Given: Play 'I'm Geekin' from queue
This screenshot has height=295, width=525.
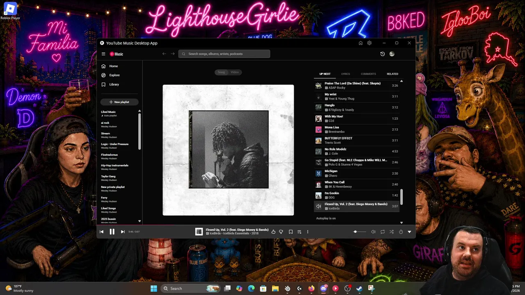Looking at the screenshot, I should coord(356,195).
